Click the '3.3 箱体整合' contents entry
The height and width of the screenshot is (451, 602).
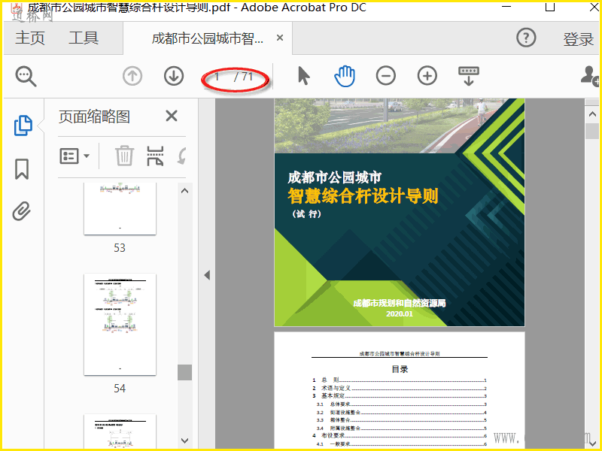coord(401,420)
